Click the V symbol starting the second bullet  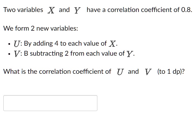[17, 54]
